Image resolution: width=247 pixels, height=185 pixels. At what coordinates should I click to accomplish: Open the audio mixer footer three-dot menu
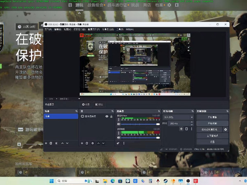coord(124,143)
